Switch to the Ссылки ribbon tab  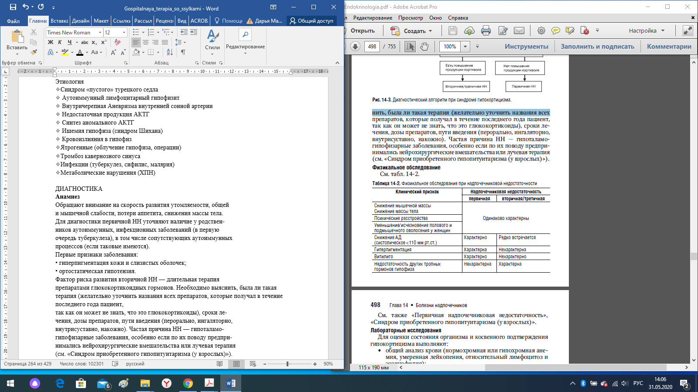(122, 21)
